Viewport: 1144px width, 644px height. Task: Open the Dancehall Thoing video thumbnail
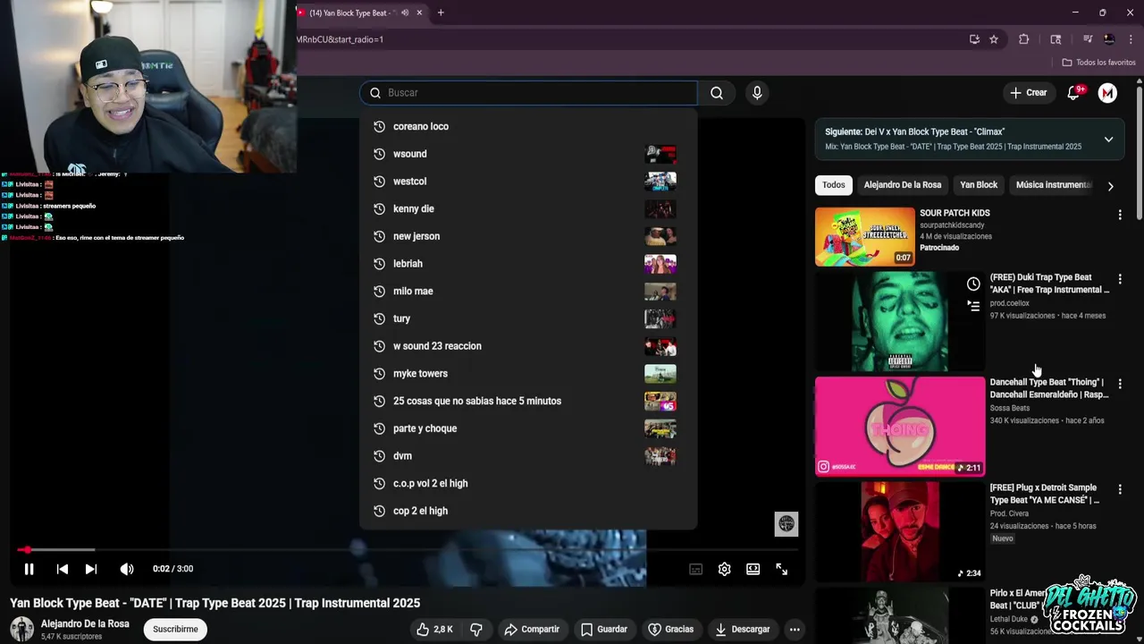pyautogui.click(x=900, y=426)
